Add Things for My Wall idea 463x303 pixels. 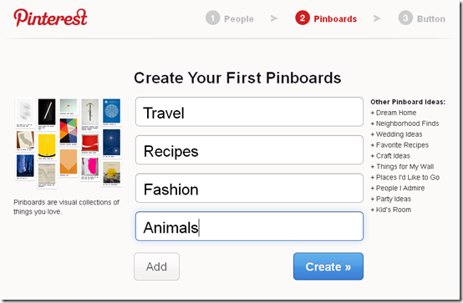click(x=402, y=167)
